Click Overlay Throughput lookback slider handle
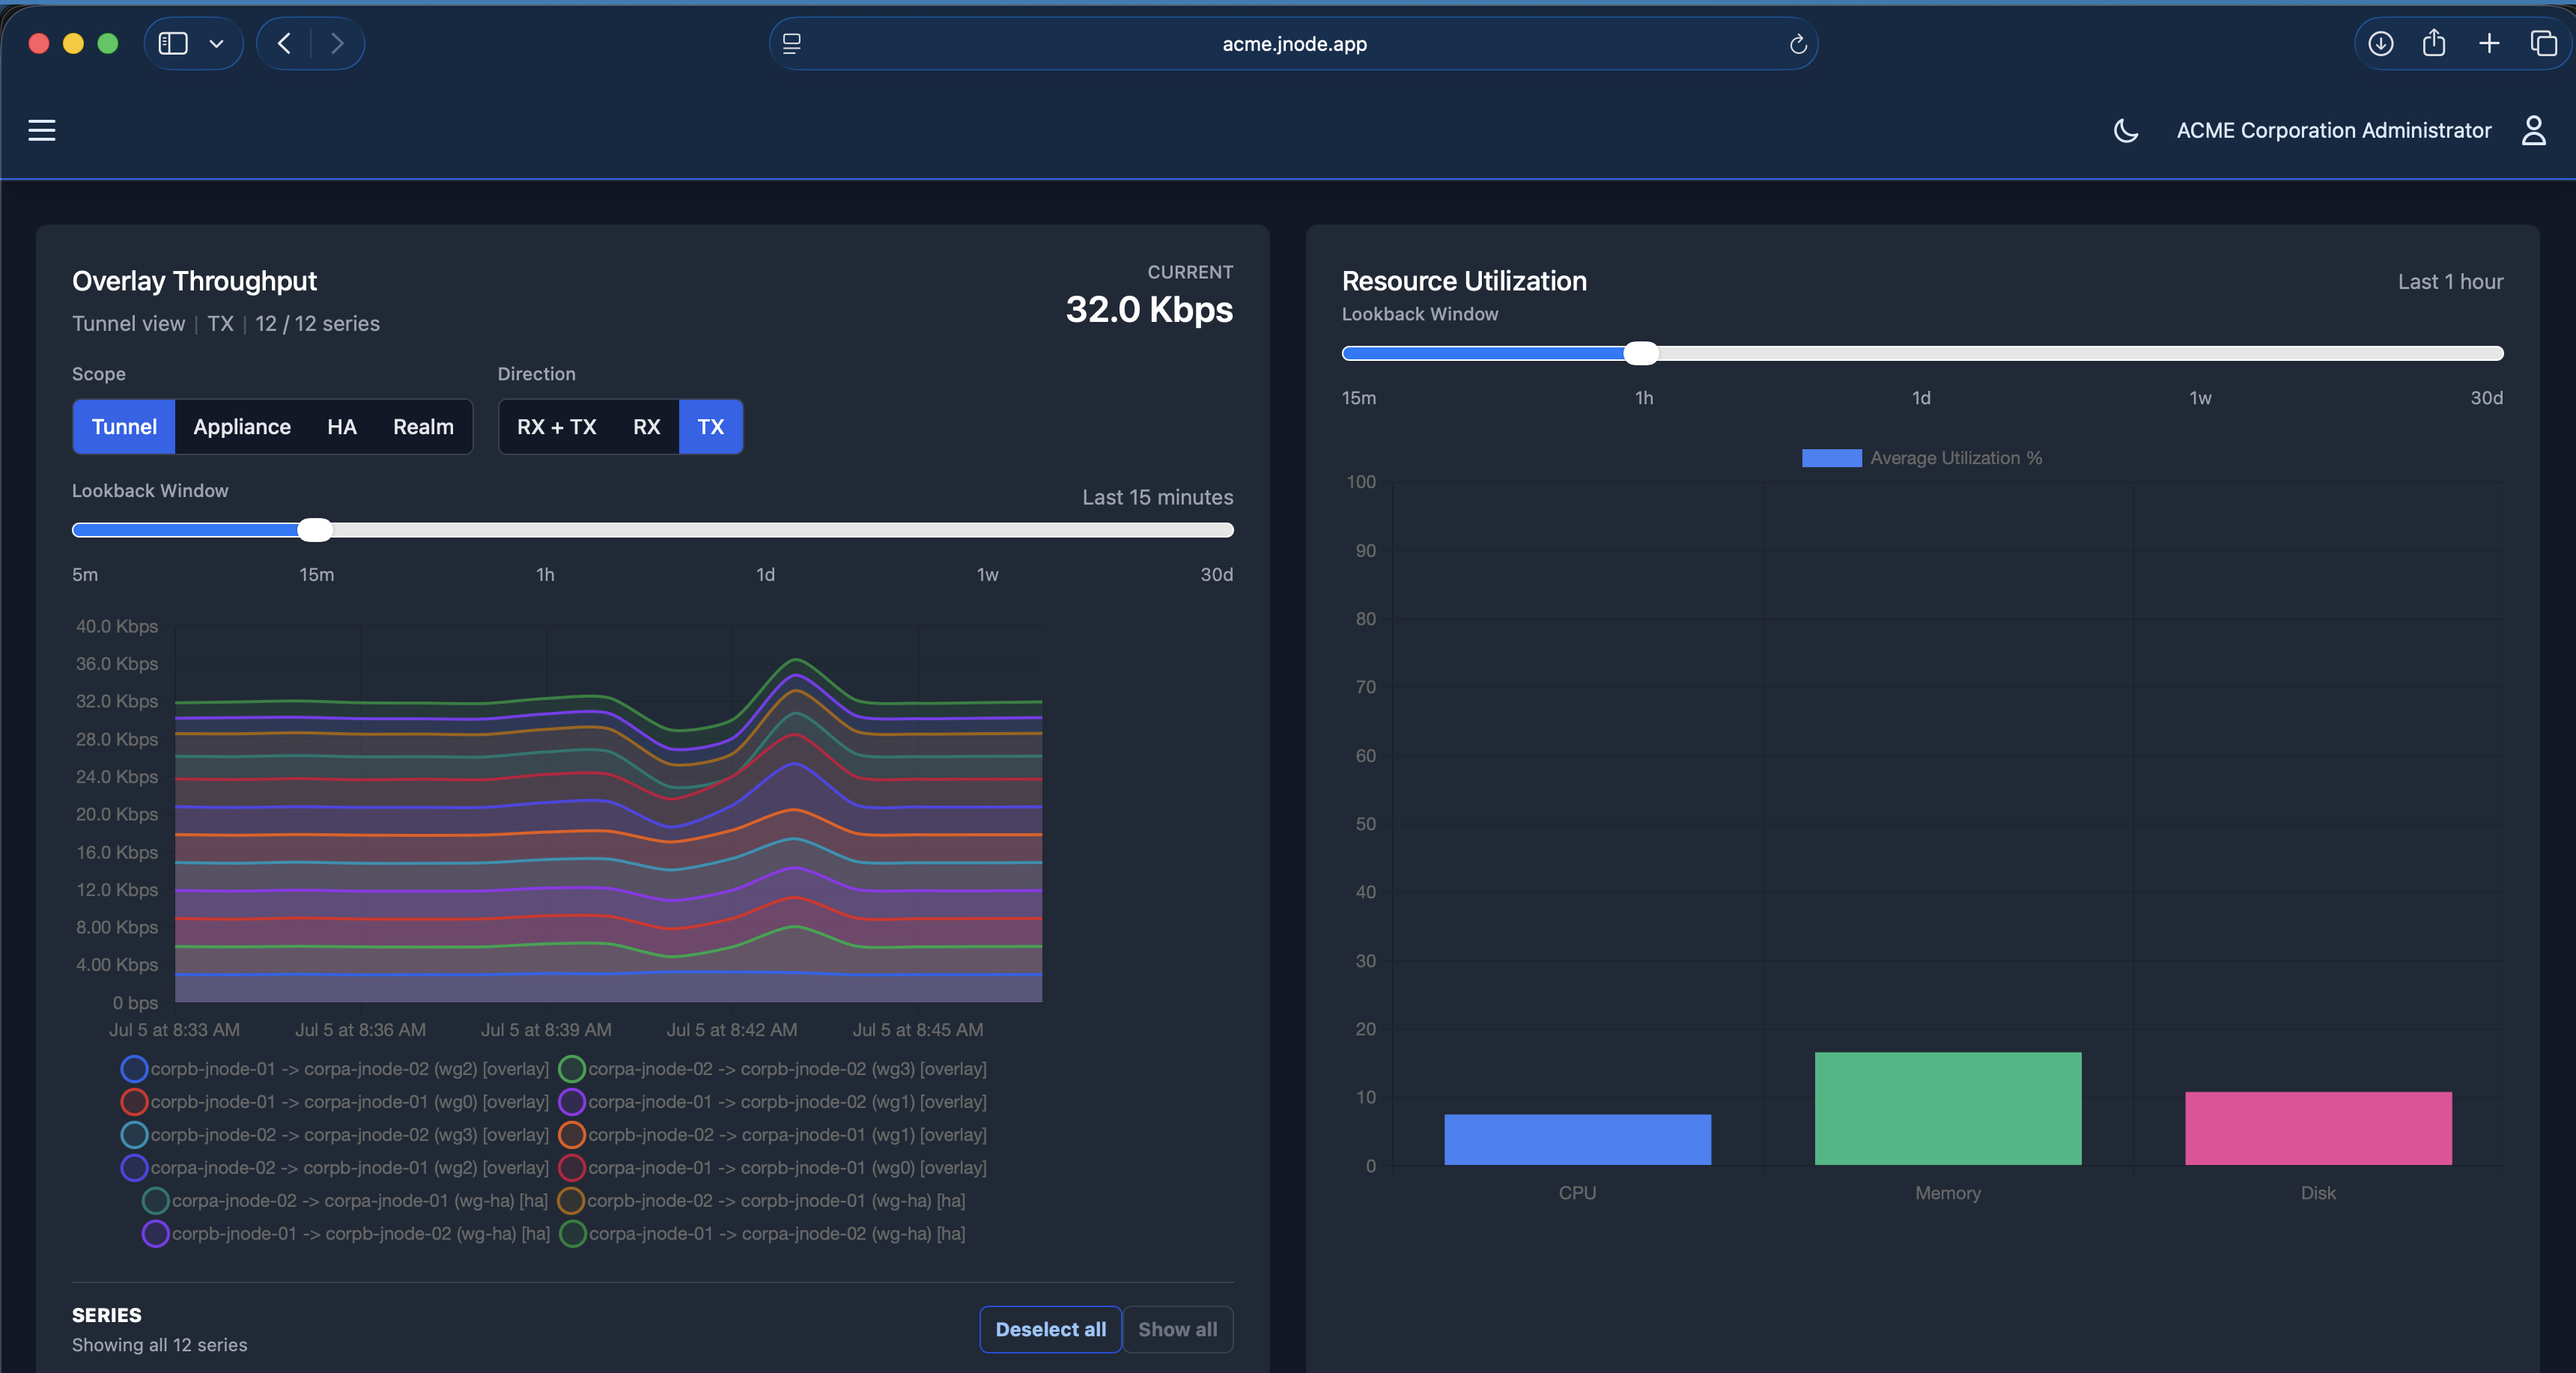Screen dimensions: 2576x1373 [315, 530]
